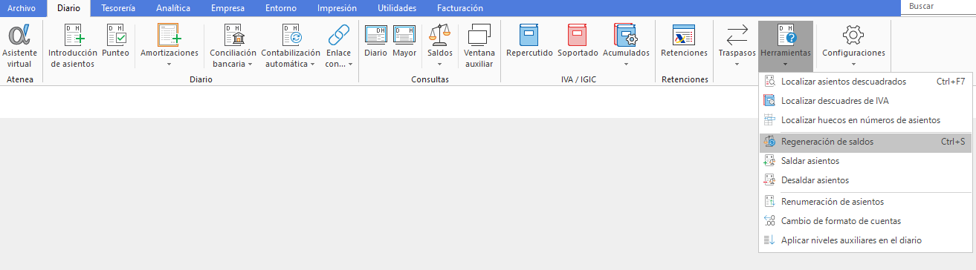Expand the Traspasos dropdown arrow
The height and width of the screenshot is (270, 976).
coord(737,64)
